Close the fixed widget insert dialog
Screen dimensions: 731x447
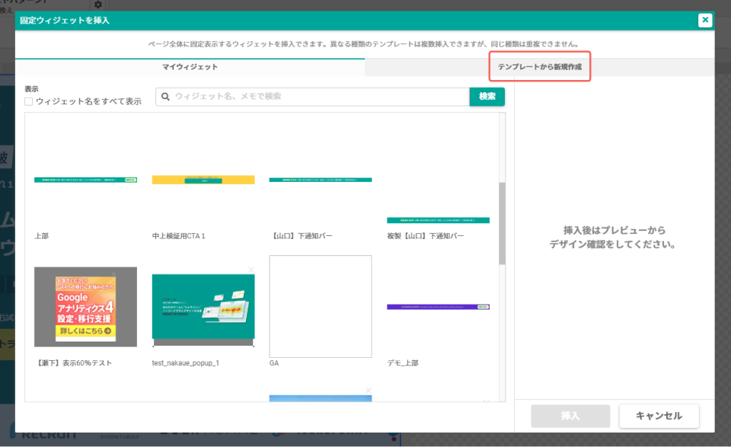coord(705,20)
